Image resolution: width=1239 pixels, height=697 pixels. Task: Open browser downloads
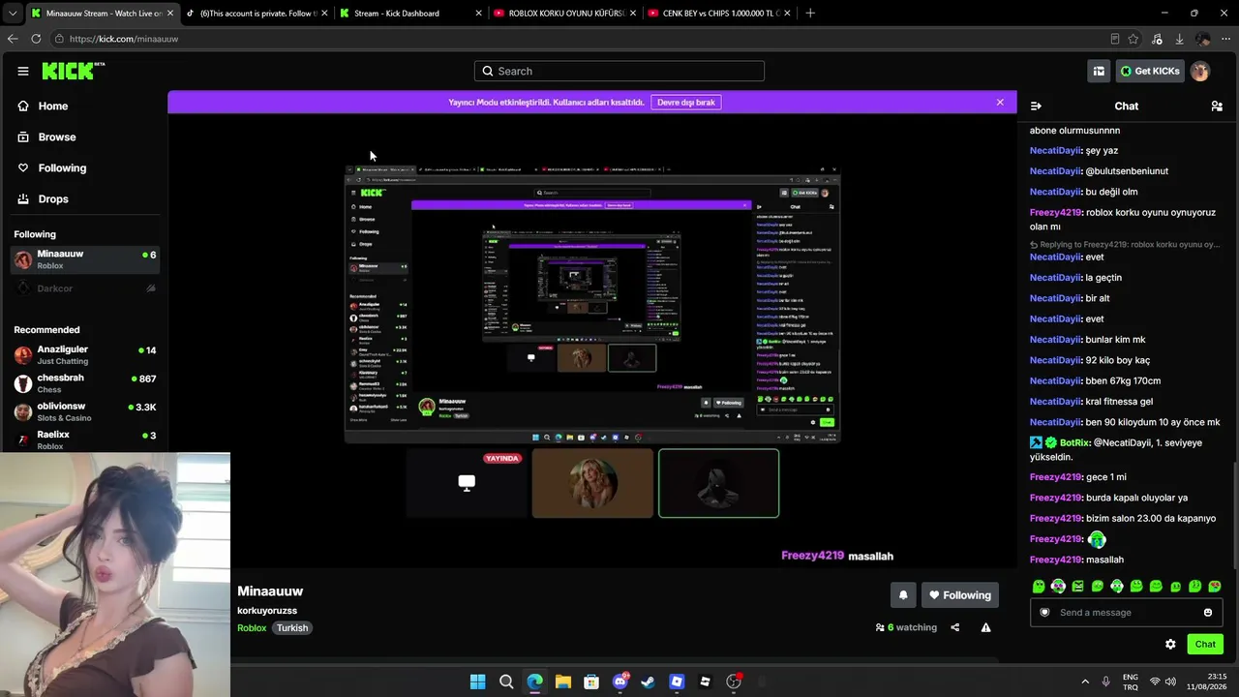pyautogui.click(x=1179, y=39)
